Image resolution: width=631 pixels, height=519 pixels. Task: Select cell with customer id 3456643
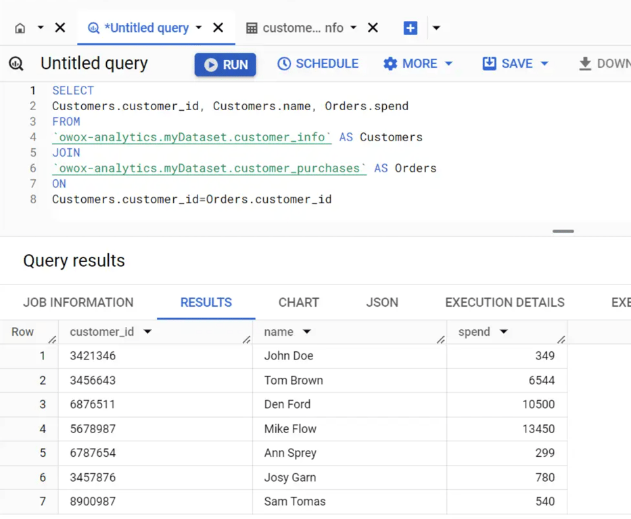(156, 380)
